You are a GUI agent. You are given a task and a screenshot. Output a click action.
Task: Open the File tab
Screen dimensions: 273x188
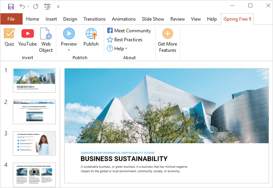click(11, 19)
